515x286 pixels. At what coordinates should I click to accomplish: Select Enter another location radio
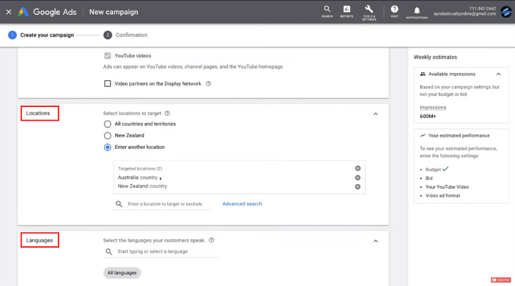point(108,147)
